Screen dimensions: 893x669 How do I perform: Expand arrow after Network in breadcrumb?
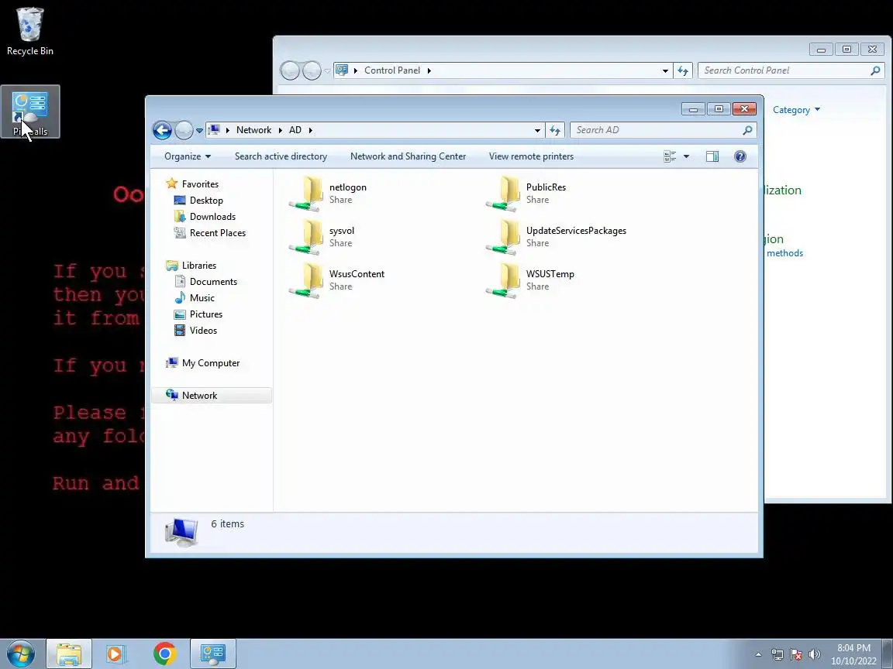(280, 130)
